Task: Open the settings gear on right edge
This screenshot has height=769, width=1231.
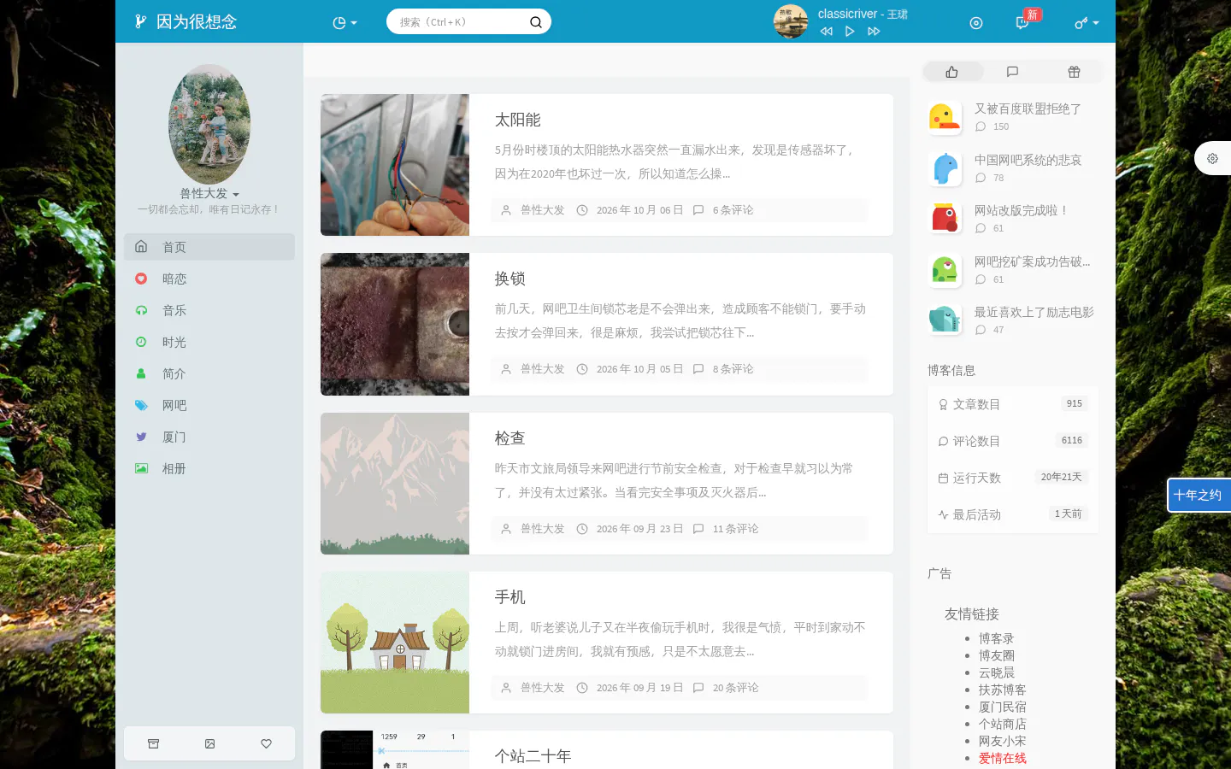Action: (x=1212, y=158)
